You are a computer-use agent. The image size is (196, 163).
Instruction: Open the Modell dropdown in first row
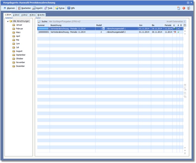[104, 29]
